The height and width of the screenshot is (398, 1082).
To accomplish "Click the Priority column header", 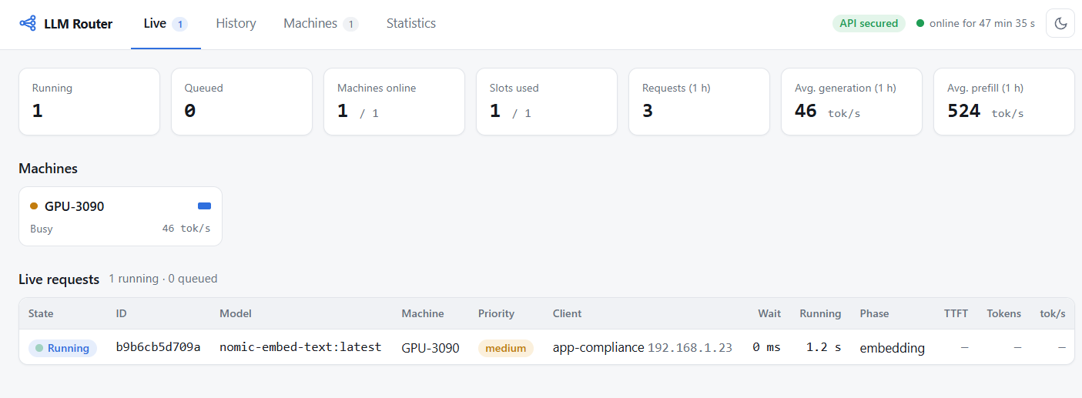I will click(x=497, y=313).
